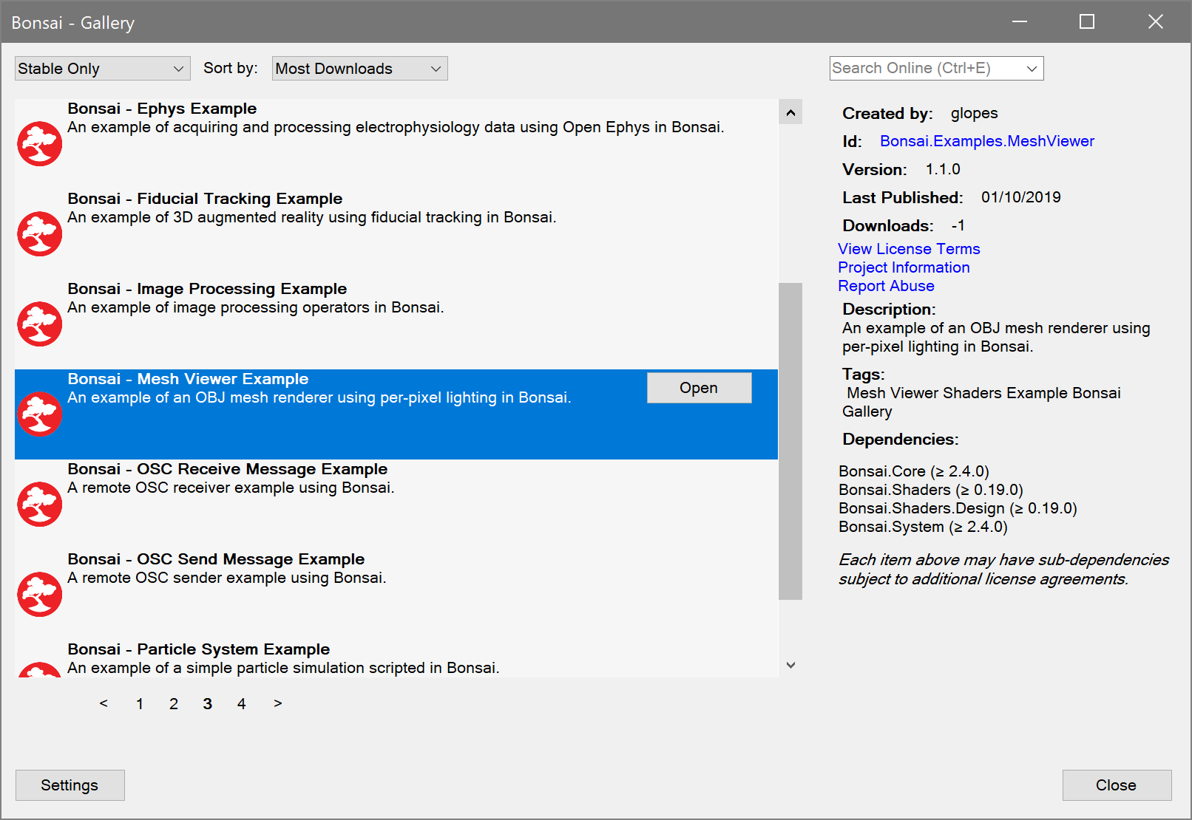The height and width of the screenshot is (820, 1192).
Task: Click the Bonsai.System dependency entry
Action: point(923,527)
